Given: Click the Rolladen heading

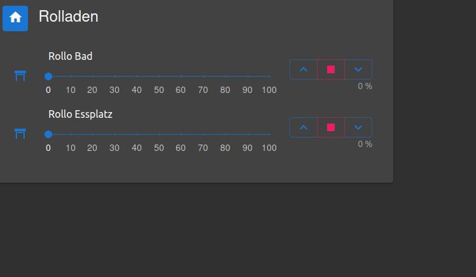Looking at the screenshot, I should pyautogui.click(x=68, y=17).
